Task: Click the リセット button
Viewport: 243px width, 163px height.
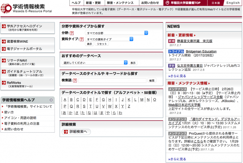Action: [102, 44]
